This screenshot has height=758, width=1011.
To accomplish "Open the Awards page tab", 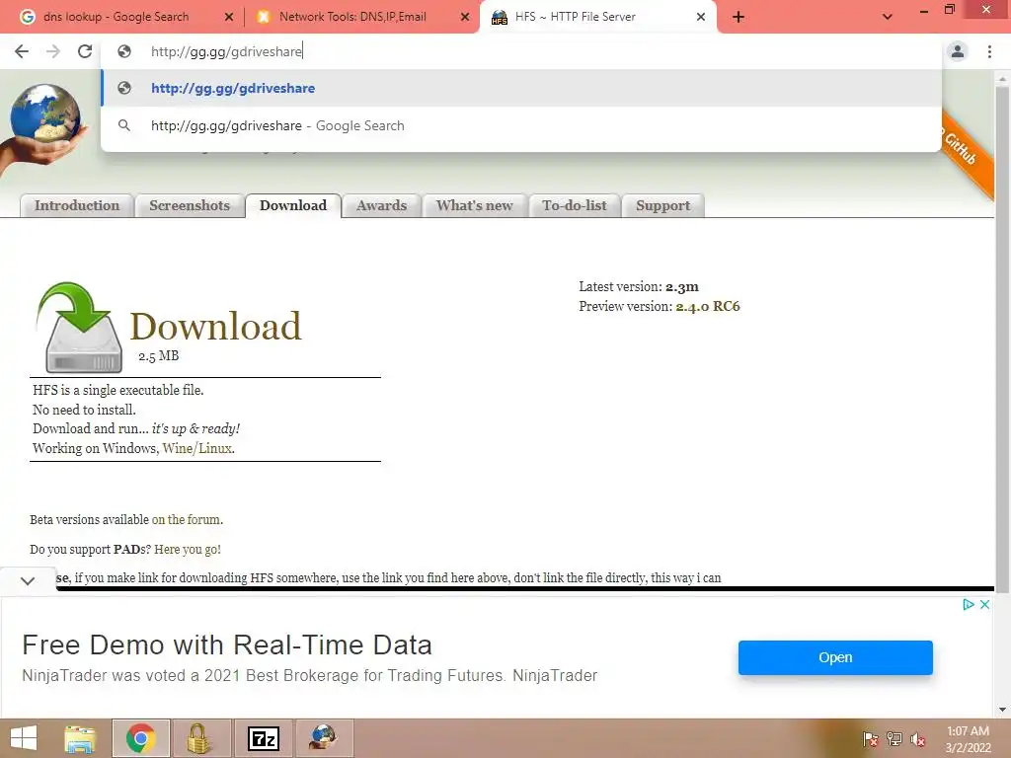I will click(x=382, y=205).
